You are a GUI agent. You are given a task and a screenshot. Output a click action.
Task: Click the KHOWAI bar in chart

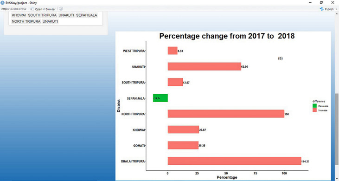pyautogui.click(x=183, y=129)
